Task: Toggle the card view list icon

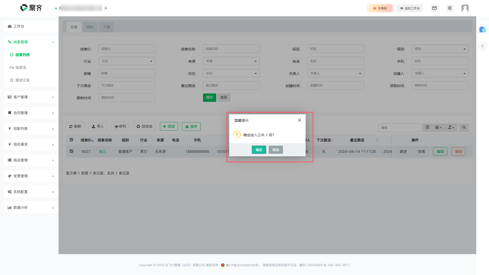Action: (428, 127)
